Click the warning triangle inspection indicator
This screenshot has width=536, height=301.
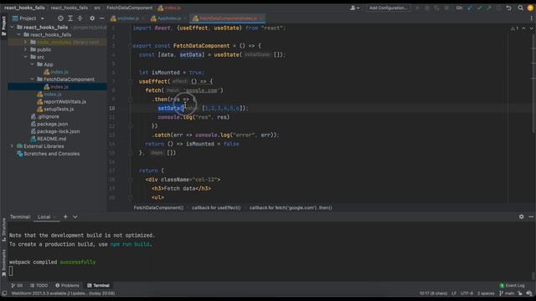pos(514,28)
